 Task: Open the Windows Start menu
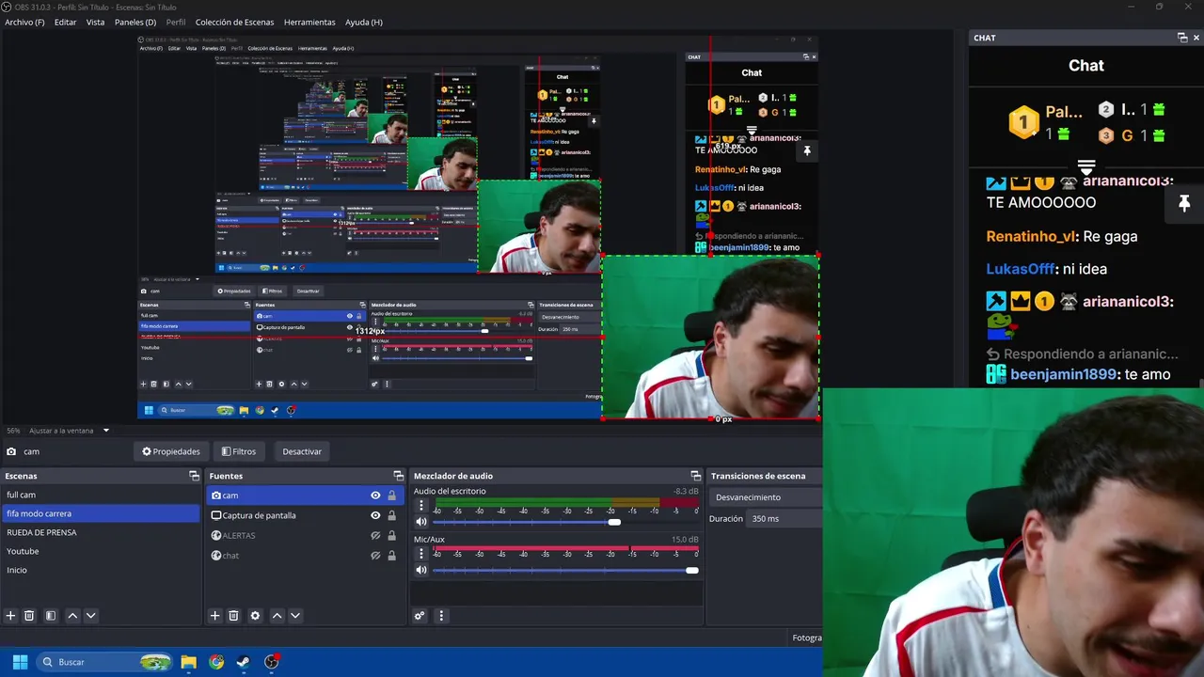coord(20,662)
